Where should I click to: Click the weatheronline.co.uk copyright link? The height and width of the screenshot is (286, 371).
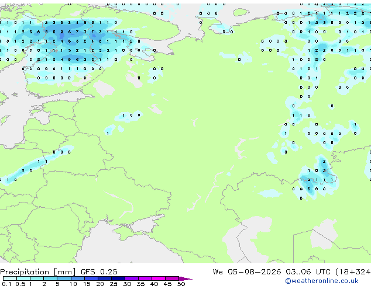tap(321, 281)
